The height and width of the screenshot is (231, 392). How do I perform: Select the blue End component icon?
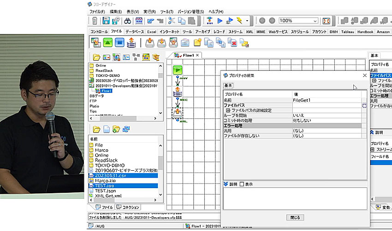[x=119, y=42]
